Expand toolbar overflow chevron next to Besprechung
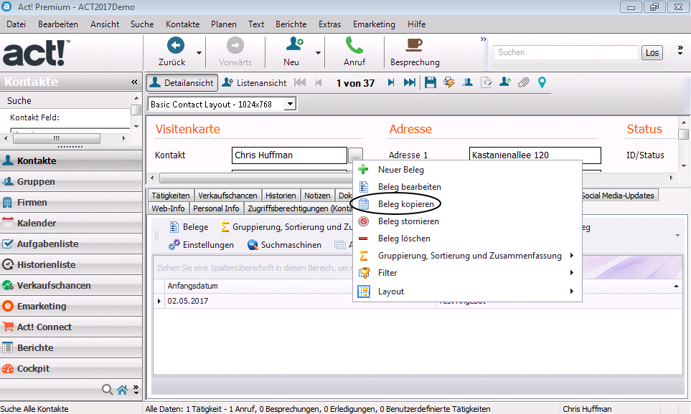Image resolution: width=691 pixels, height=414 pixels. [484, 39]
